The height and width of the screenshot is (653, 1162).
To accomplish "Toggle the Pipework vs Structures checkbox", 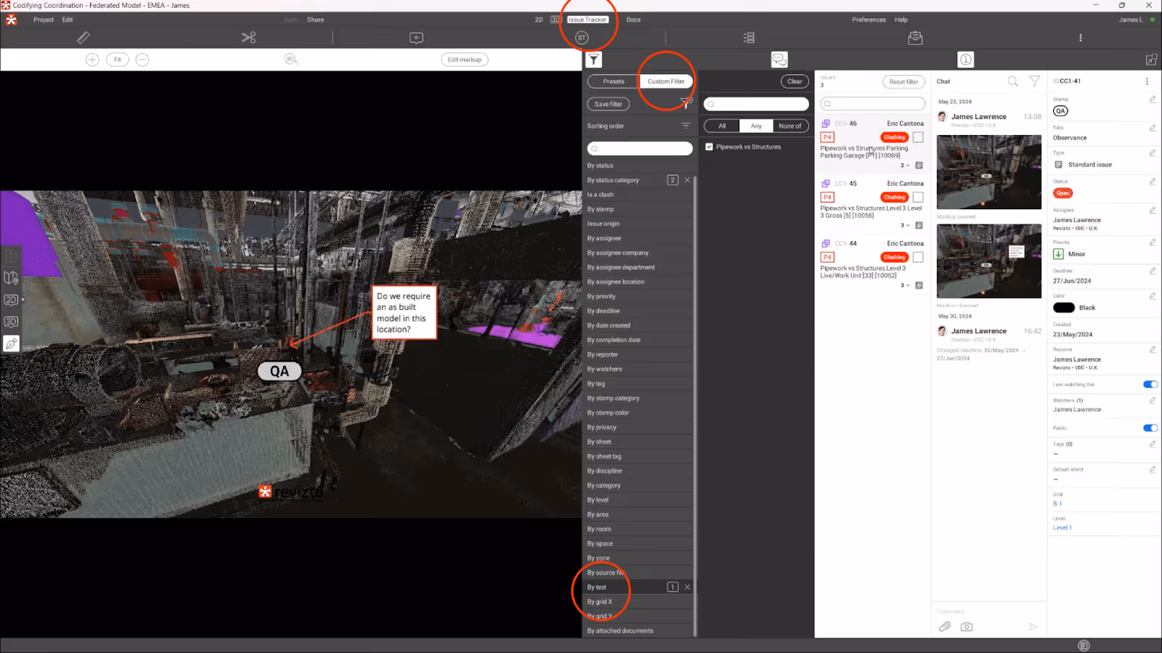I will (x=710, y=147).
